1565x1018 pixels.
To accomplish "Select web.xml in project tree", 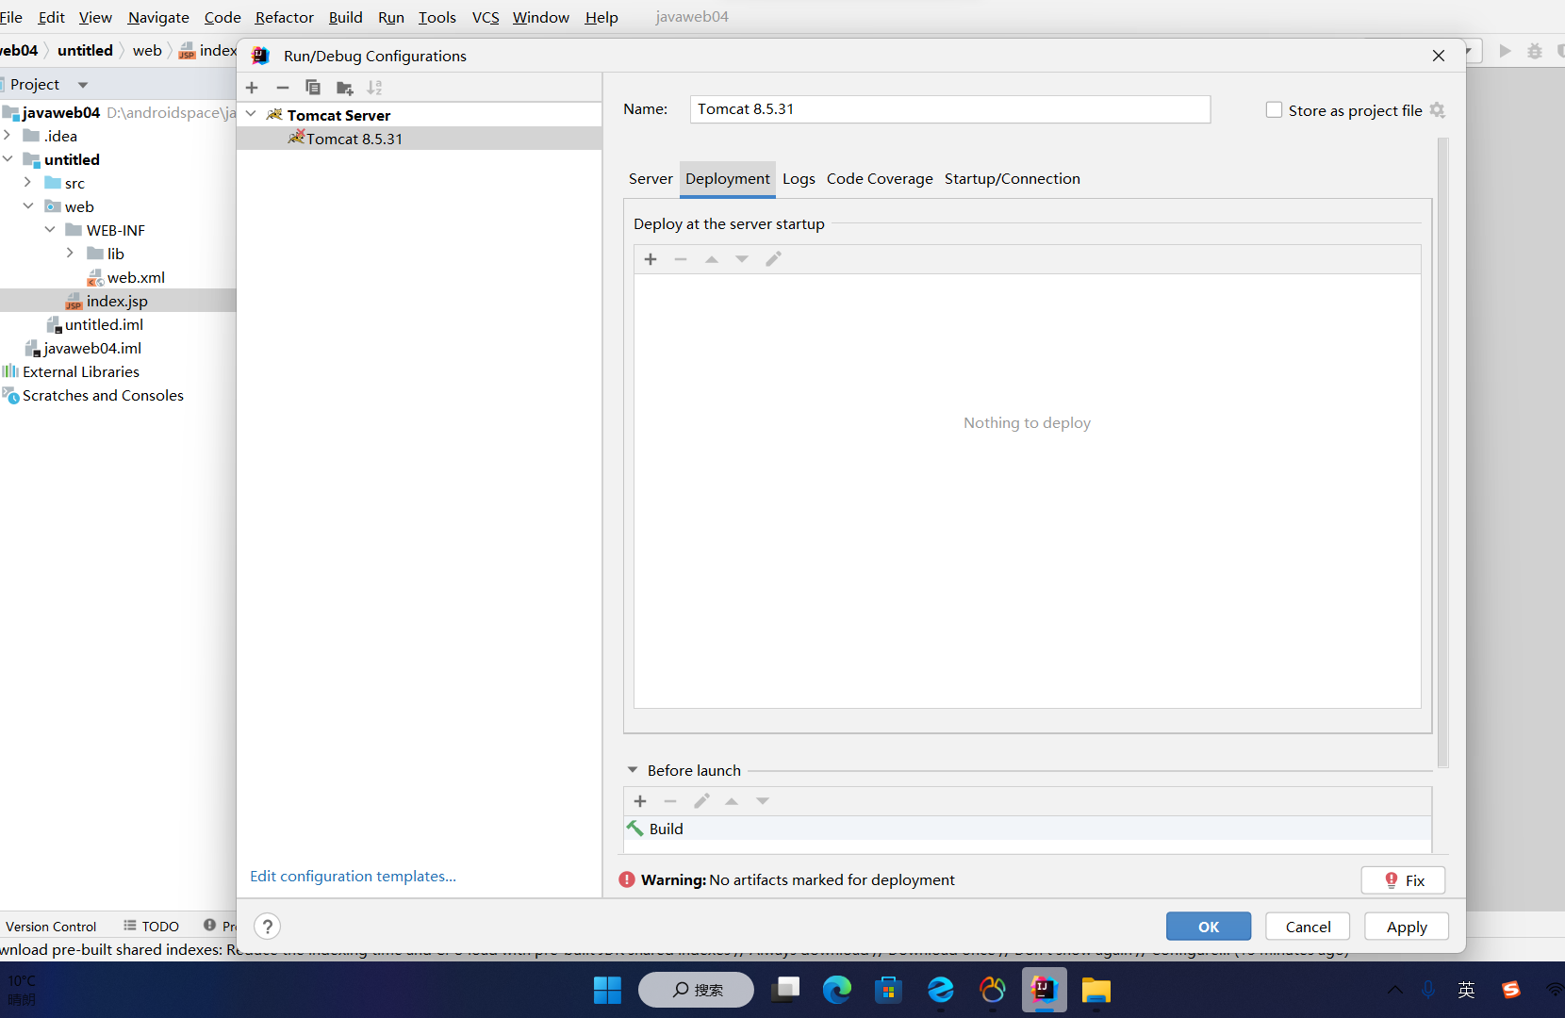I will coord(126,277).
